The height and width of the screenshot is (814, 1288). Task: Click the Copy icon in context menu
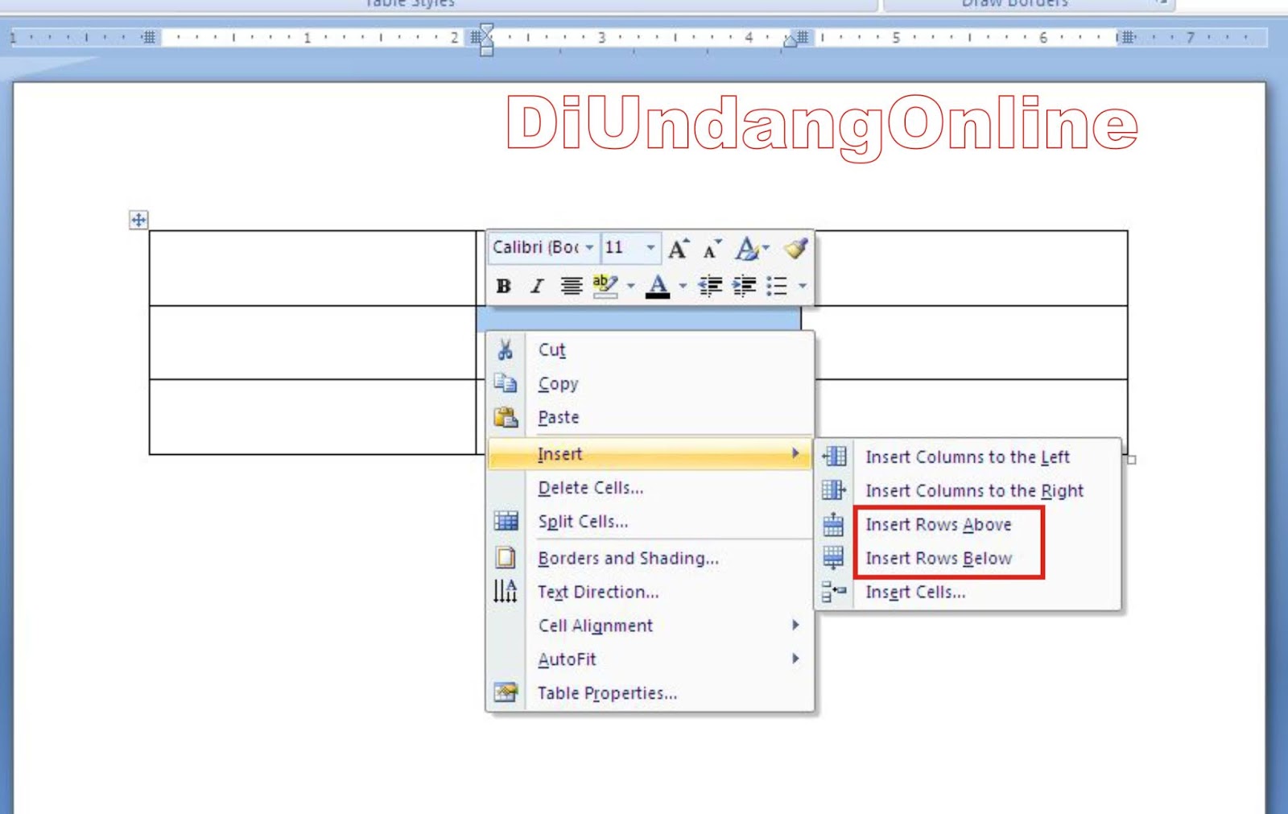(x=506, y=383)
